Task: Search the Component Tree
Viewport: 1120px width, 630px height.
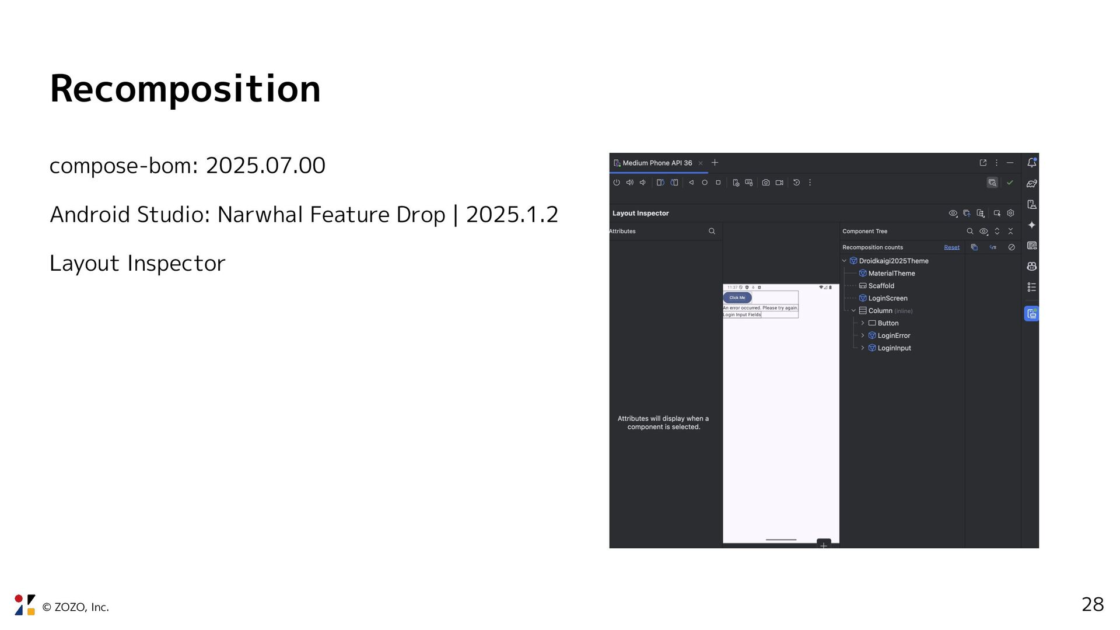Action: (970, 231)
